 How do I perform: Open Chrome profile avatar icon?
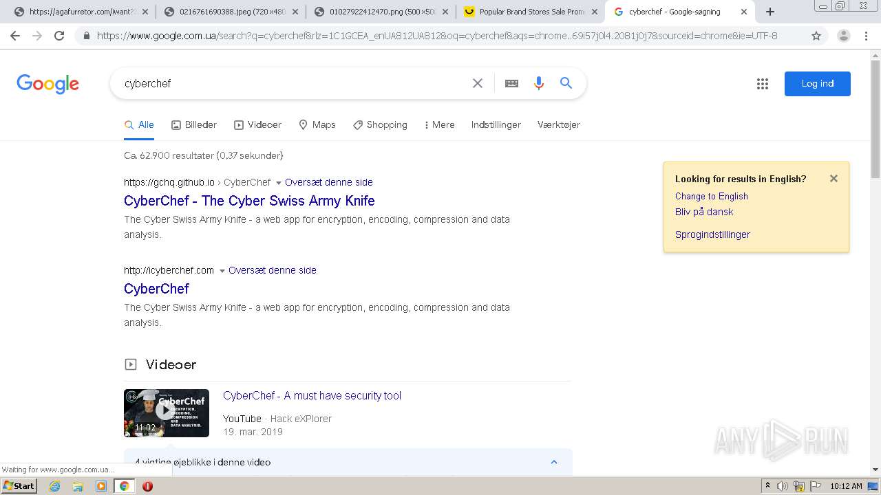[x=843, y=36]
